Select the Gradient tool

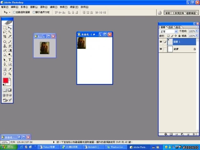(10, 50)
